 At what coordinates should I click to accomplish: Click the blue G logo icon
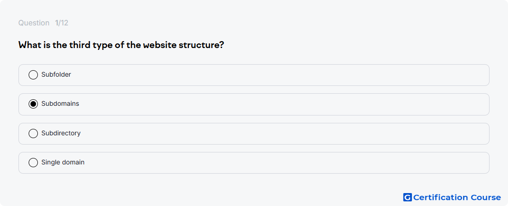(x=407, y=197)
